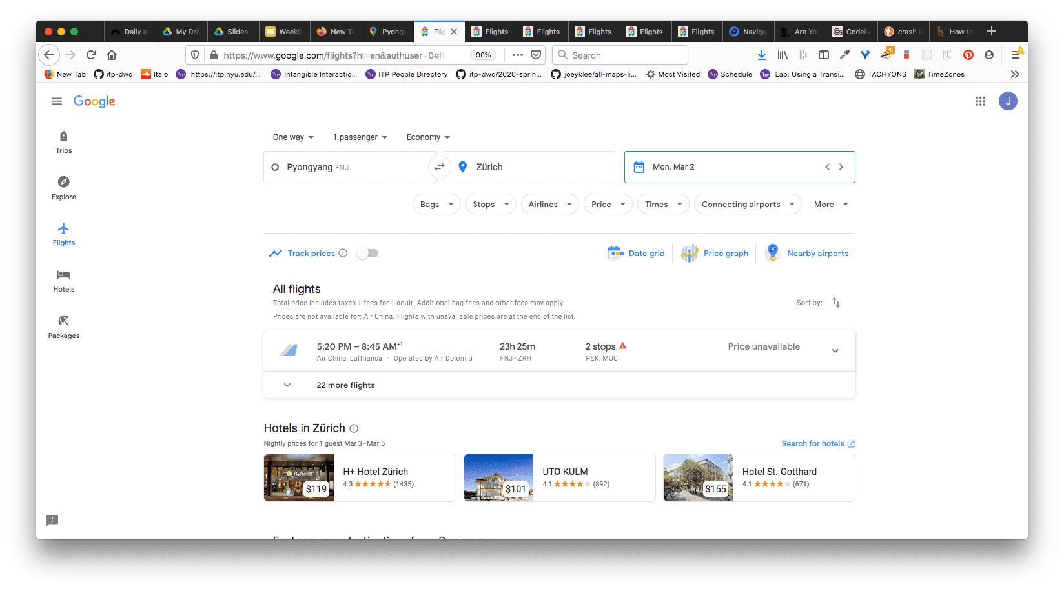Open the Stops filter dropdown
1064x591 pixels.
pos(490,205)
